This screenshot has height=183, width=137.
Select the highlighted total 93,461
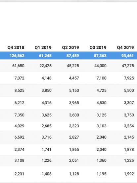tap(127, 56)
